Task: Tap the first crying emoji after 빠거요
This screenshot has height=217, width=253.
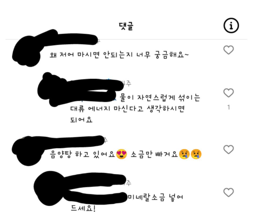Action: (185, 154)
